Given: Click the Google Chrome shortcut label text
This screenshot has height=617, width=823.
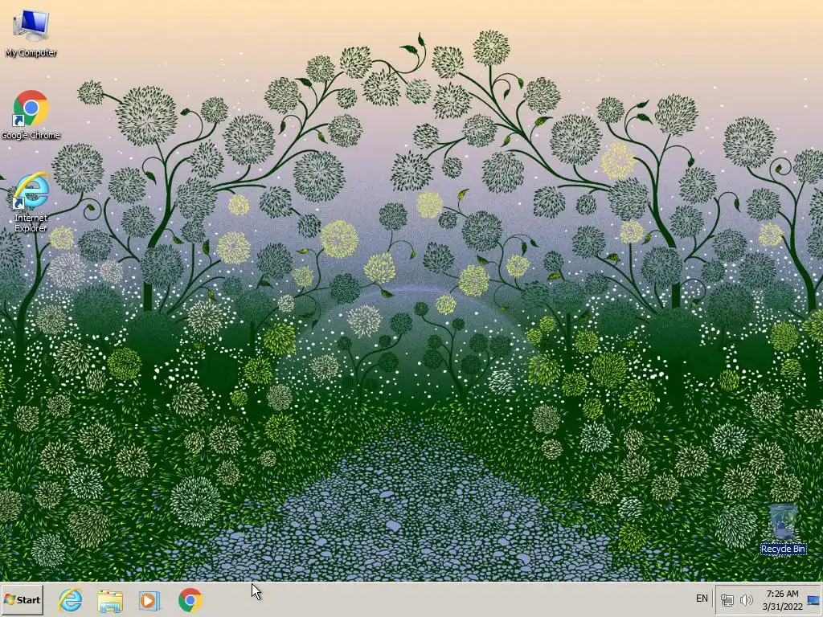Looking at the screenshot, I should (x=31, y=135).
